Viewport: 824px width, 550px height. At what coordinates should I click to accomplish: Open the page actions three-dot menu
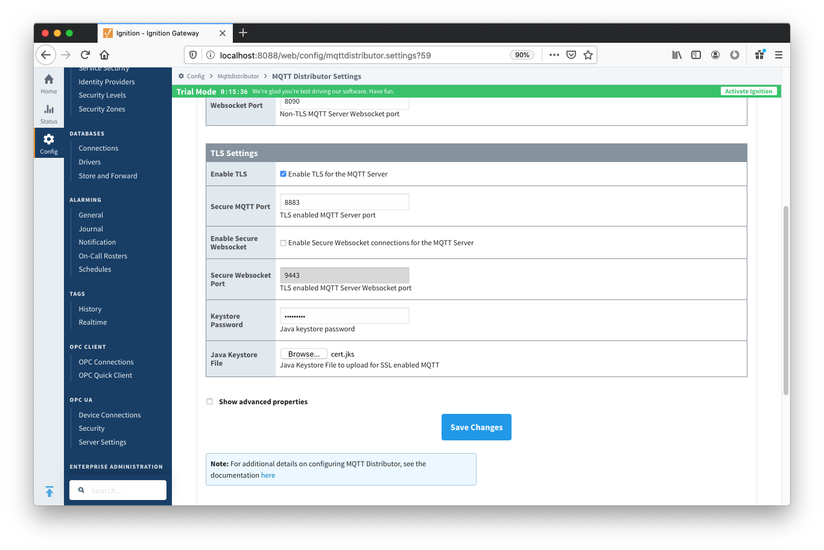click(x=554, y=55)
